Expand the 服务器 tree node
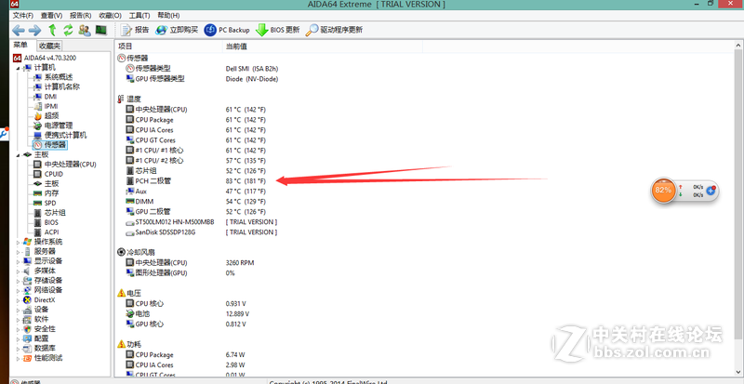Viewport: 744px width, 384px height. (x=18, y=251)
